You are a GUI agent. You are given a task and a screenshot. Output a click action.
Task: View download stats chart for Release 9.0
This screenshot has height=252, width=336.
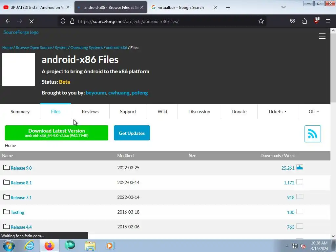[x=300, y=167]
